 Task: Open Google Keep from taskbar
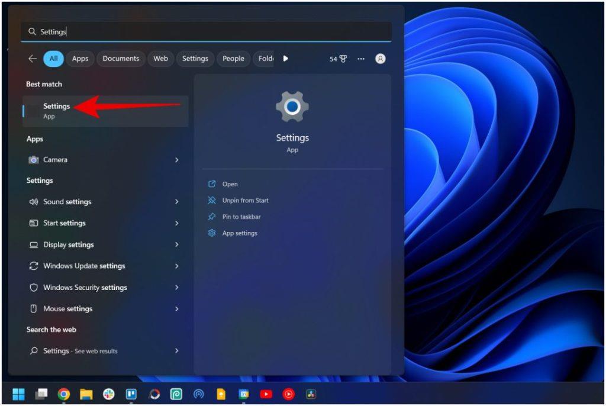point(221,394)
